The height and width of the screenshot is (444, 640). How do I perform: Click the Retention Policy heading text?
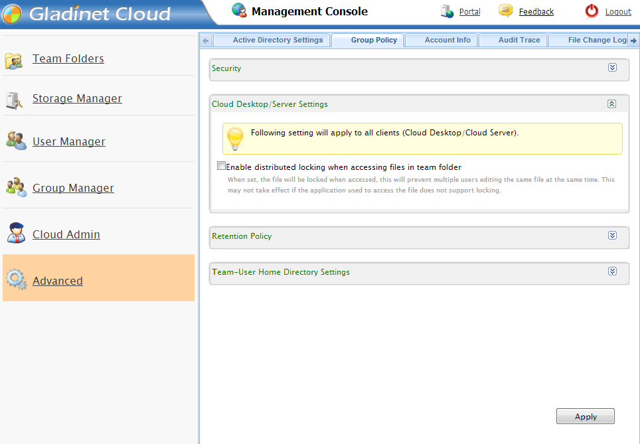(x=242, y=236)
